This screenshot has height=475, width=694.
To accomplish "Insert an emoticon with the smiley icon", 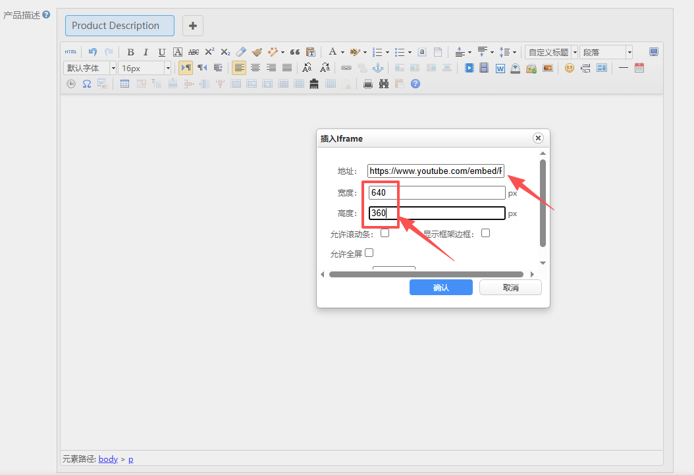I will (569, 68).
